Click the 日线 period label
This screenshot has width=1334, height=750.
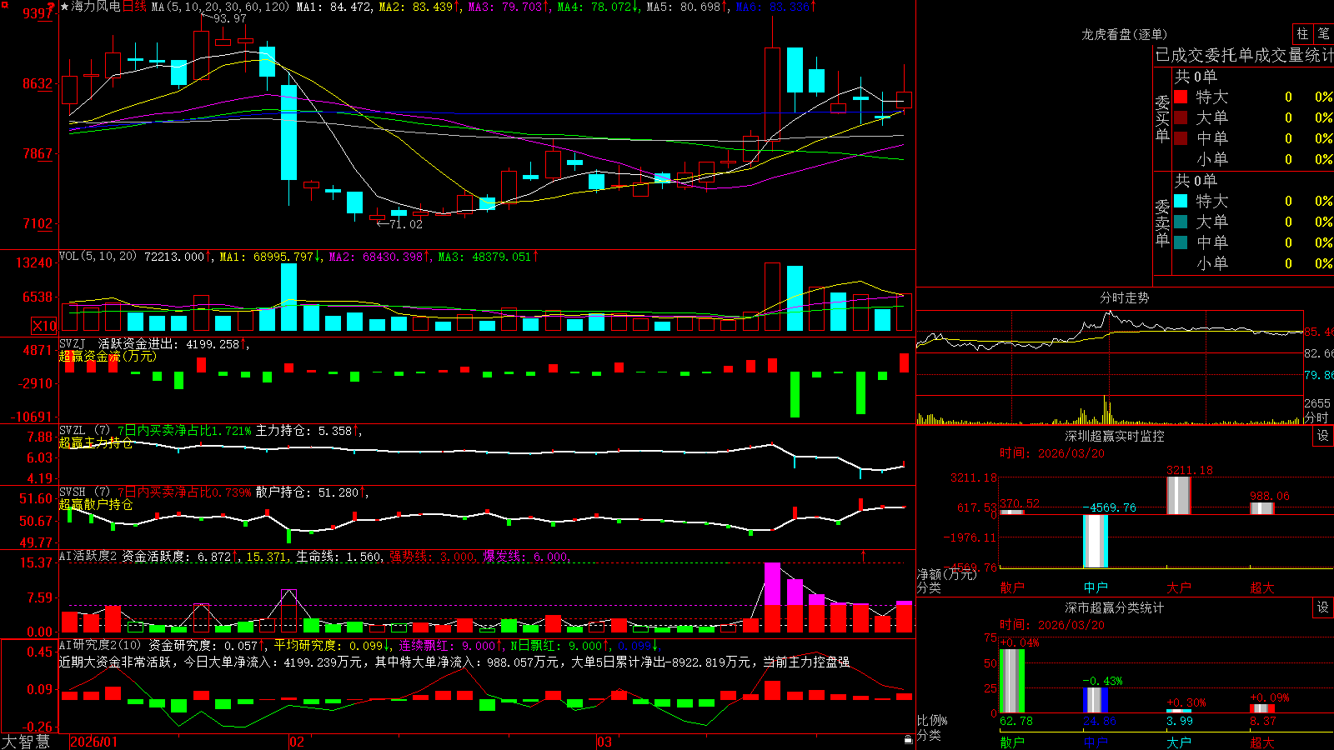coord(134,7)
